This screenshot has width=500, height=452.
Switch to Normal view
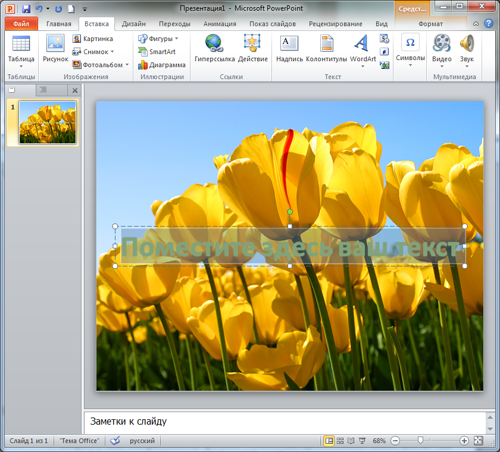pyautogui.click(x=329, y=441)
